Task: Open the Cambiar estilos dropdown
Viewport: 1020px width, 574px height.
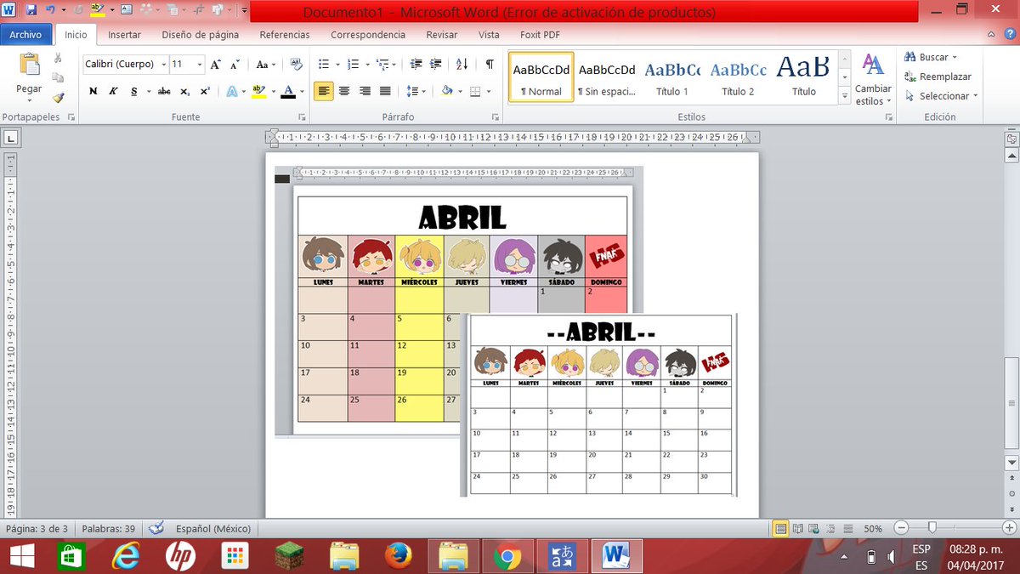Action: [x=873, y=81]
